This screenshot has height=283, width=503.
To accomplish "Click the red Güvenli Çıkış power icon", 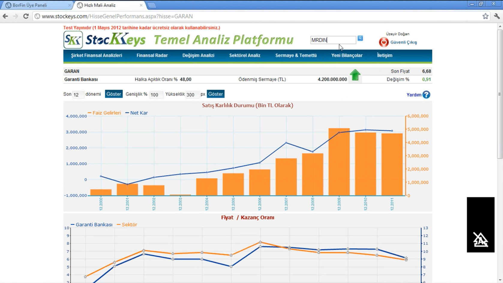I will tap(384, 42).
